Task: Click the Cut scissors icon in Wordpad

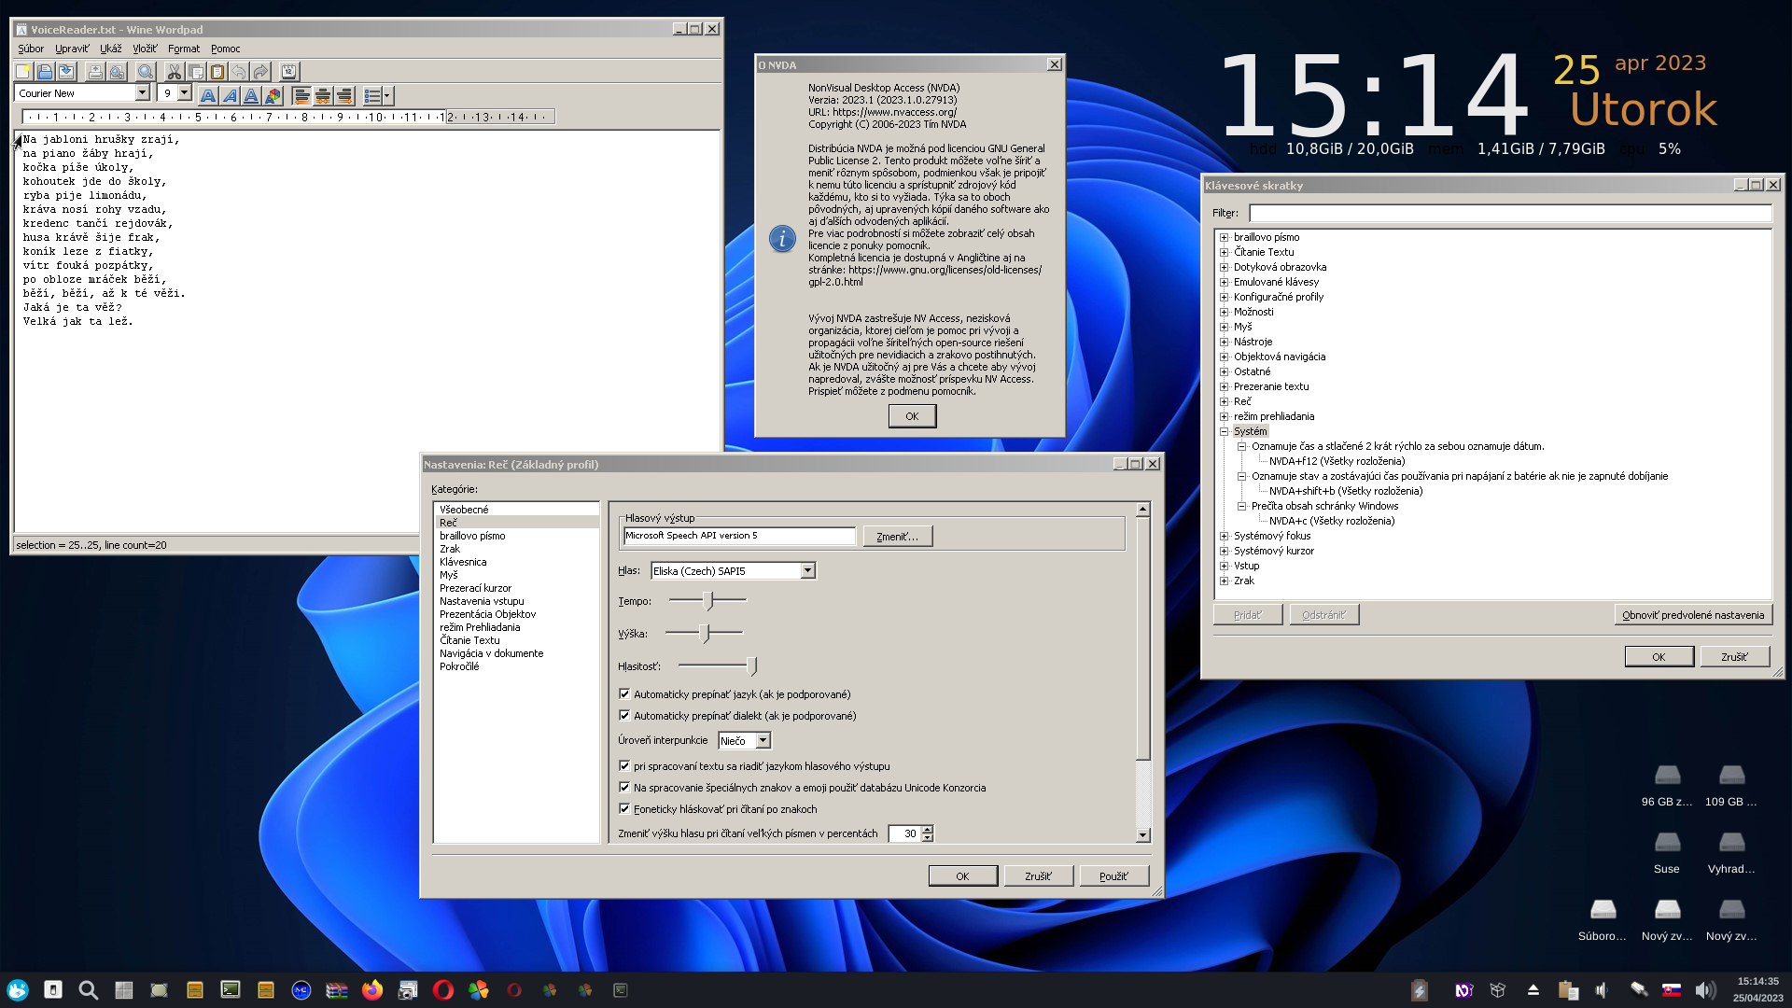Action: tap(174, 72)
